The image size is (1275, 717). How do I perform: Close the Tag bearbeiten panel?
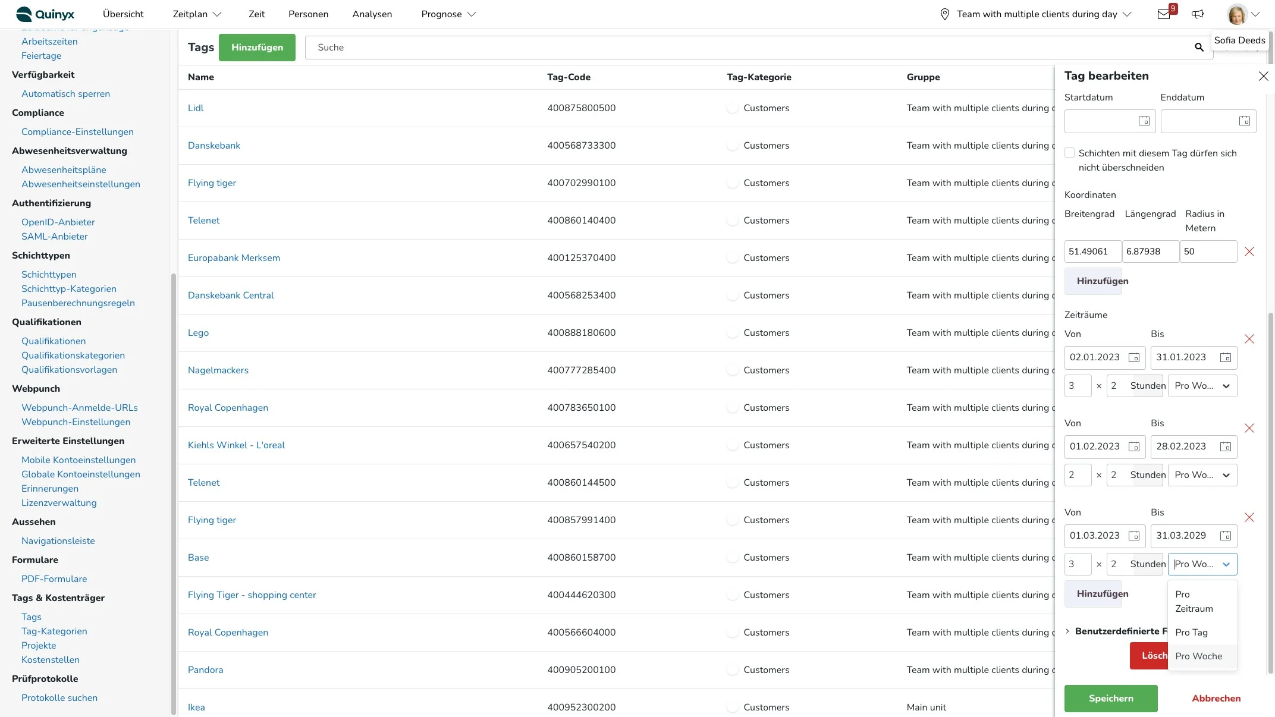1264,76
